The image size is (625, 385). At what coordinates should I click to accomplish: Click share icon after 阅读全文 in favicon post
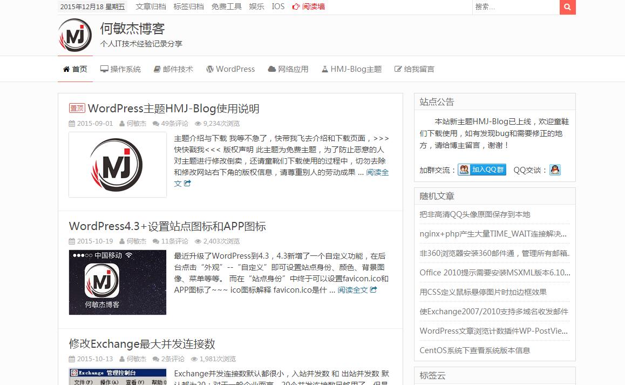(373, 289)
